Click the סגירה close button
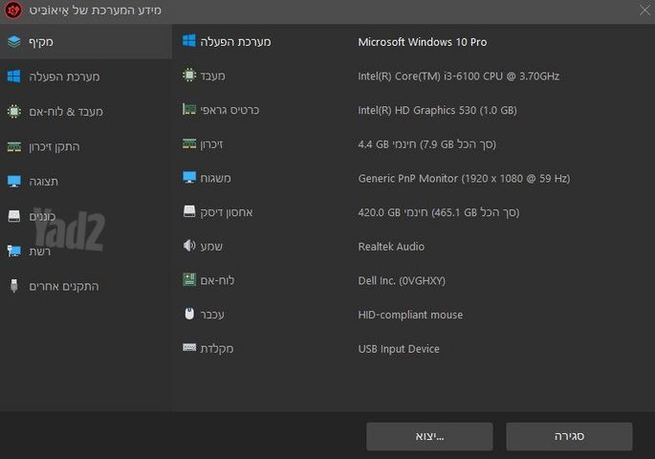This screenshot has height=459, width=655. tap(569, 436)
